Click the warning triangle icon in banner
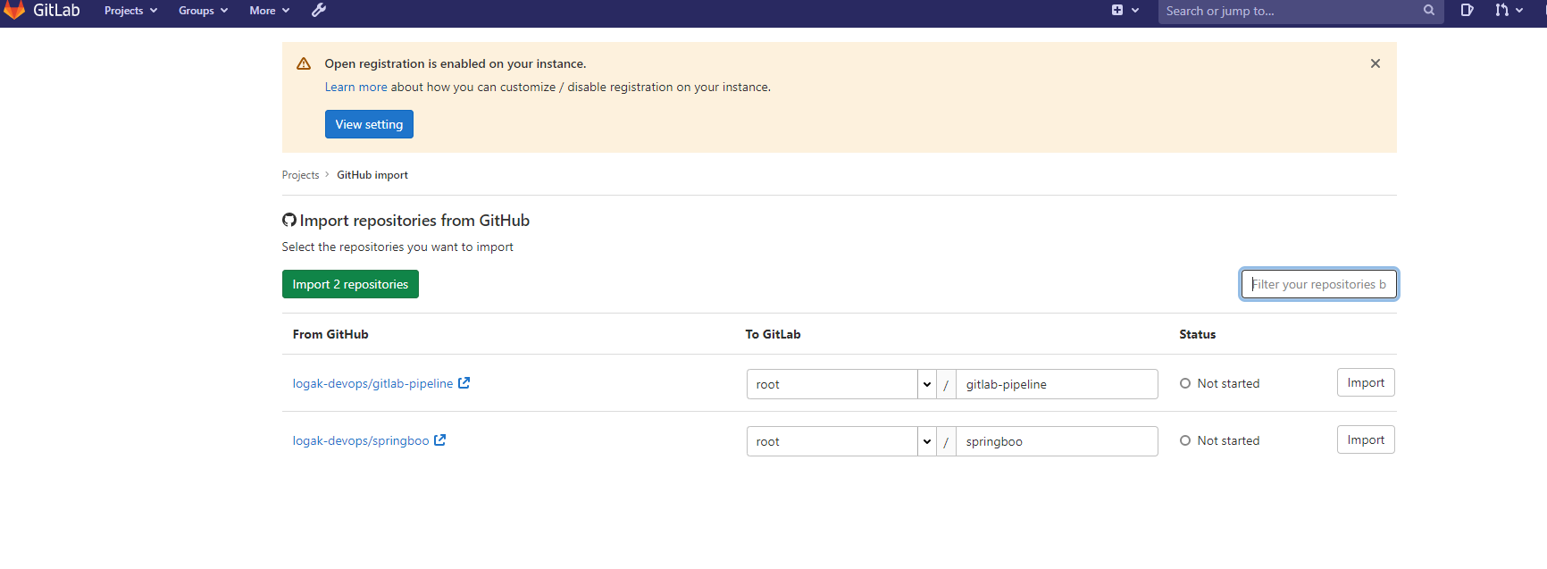Image resolution: width=1547 pixels, height=569 pixels. tap(304, 63)
